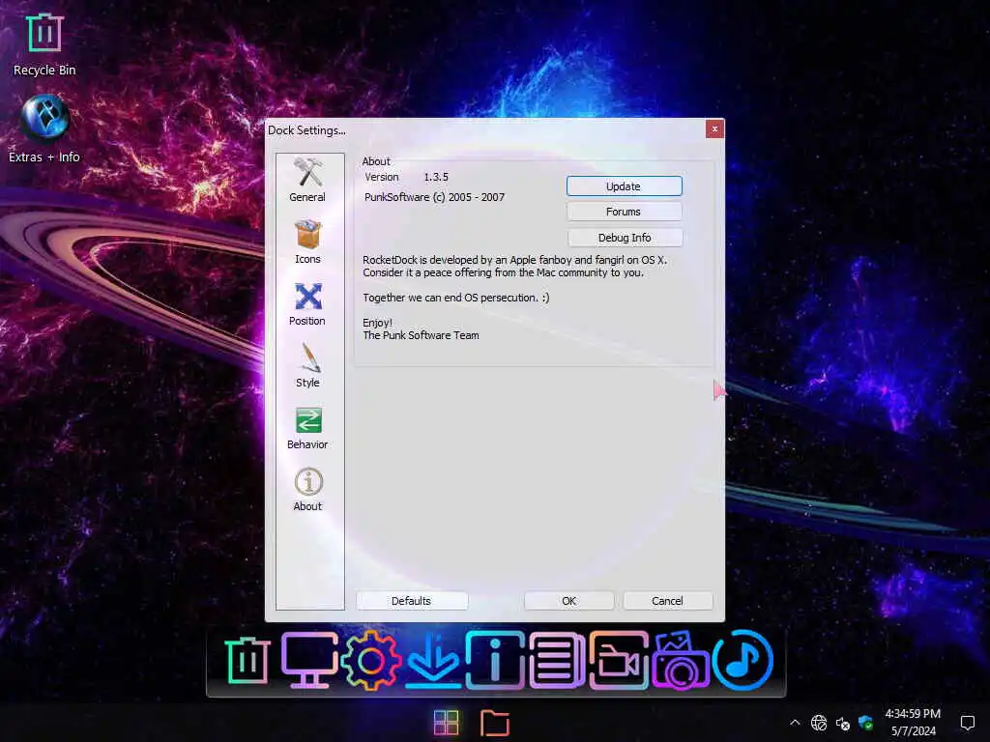The width and height of the screenshot is (990, 742).
Task: Open the Extras + Info desktop shortcut
Action: pos(44,129)
